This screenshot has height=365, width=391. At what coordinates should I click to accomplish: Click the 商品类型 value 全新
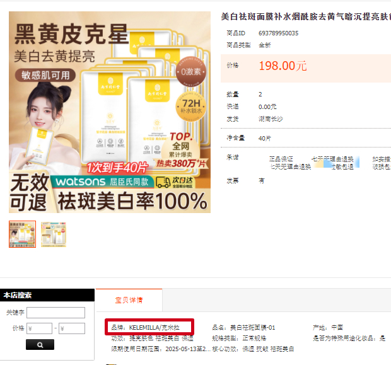(x=265, y=45)
